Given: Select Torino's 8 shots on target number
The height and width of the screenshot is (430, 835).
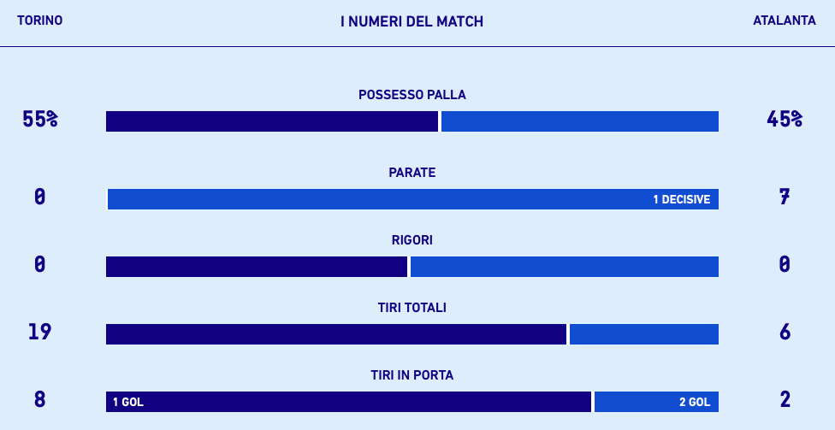Looking at the screenshot, I should [39, 399].
